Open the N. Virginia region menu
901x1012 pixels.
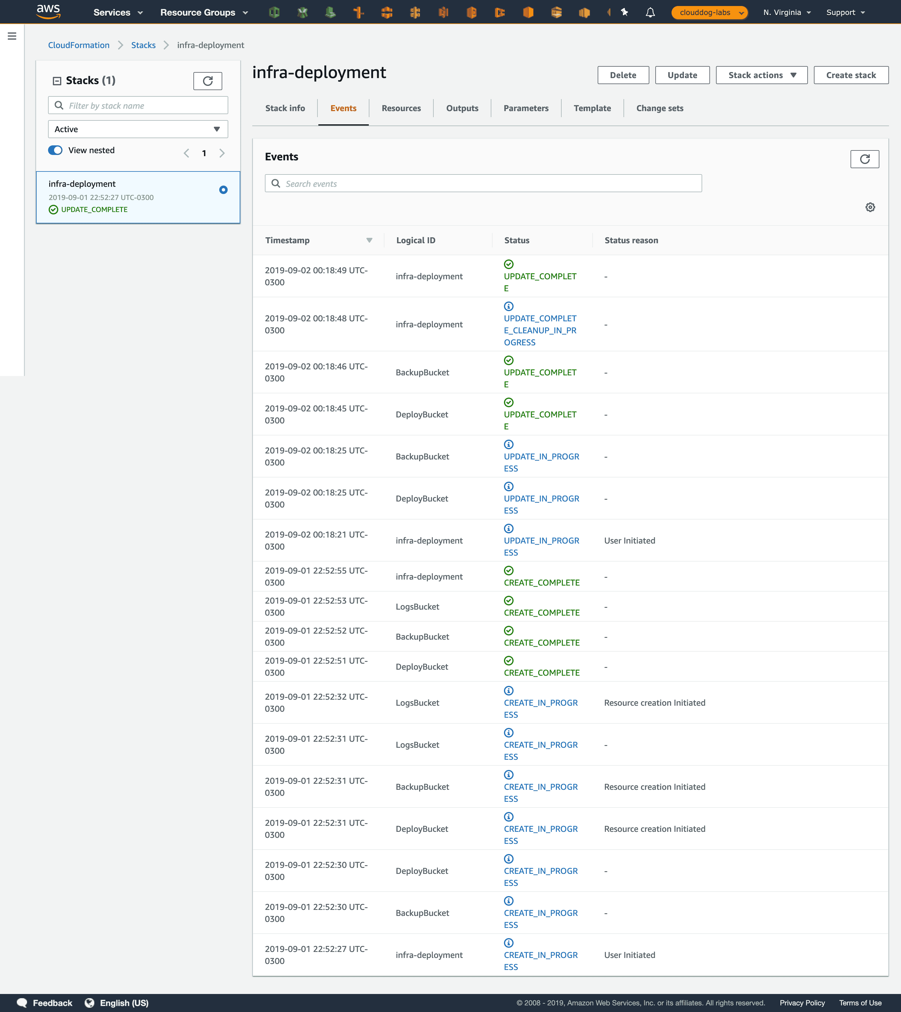point(786,12)
